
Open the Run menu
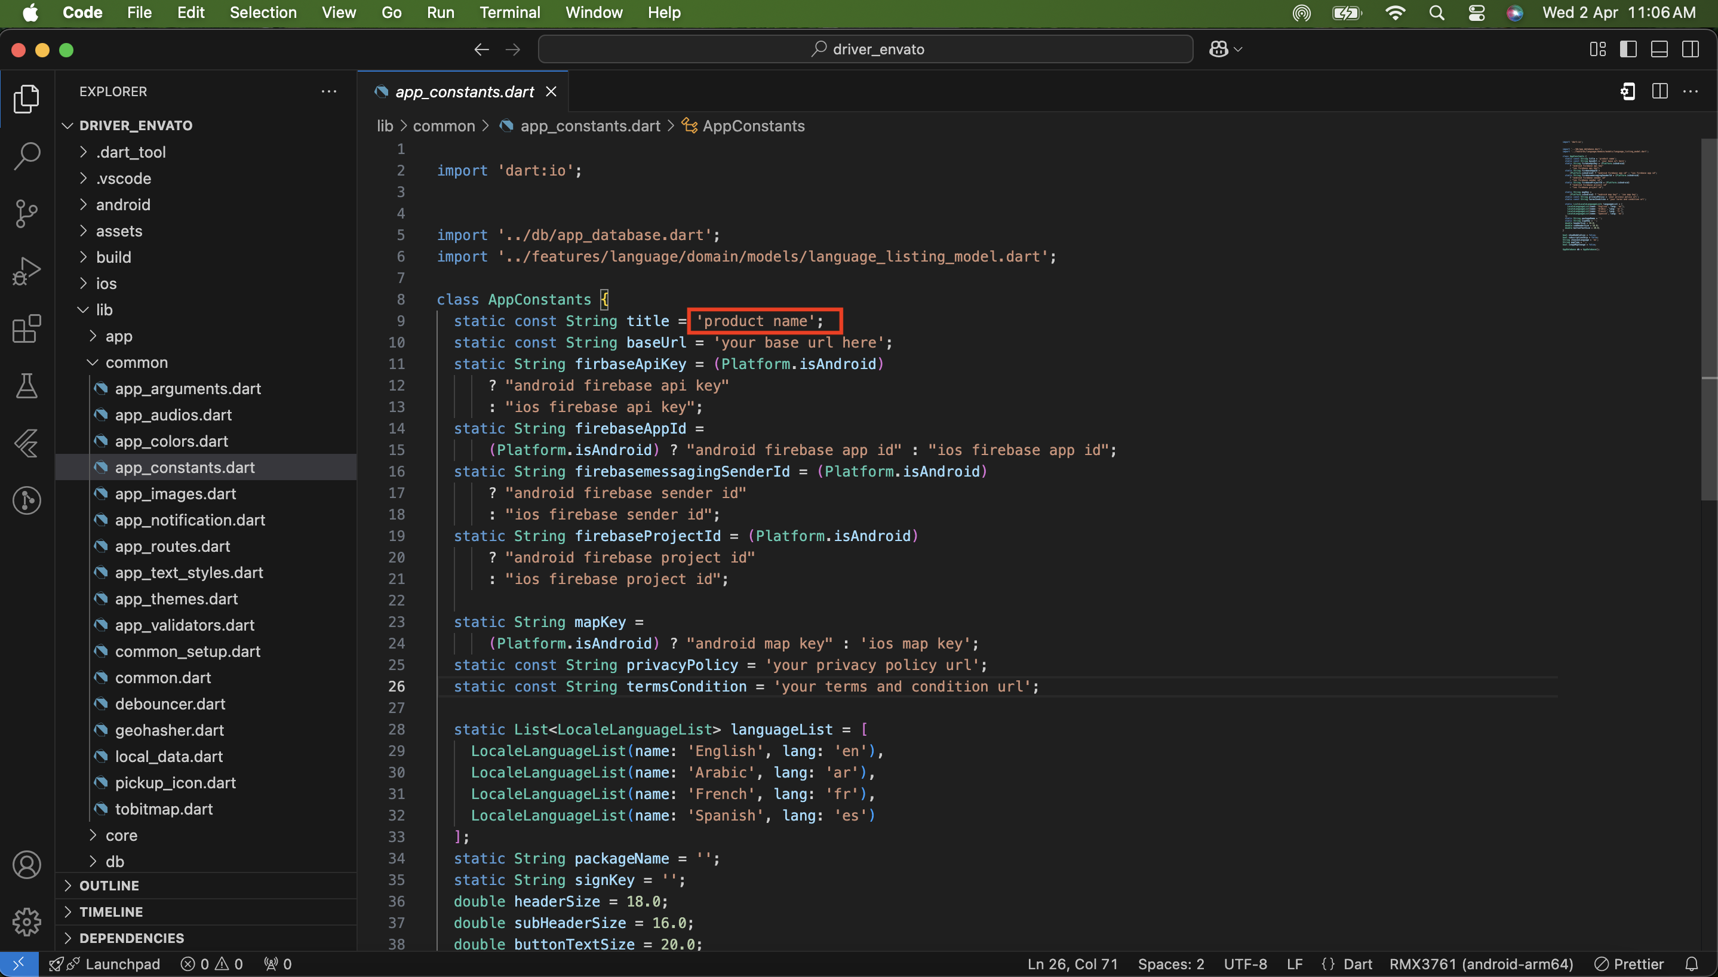coord(440,13)
